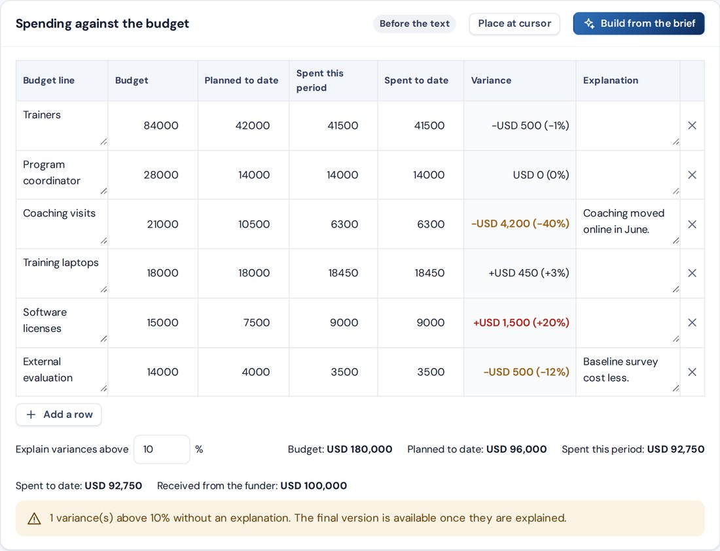
Task: Grab resize handle of Training laptops name cell
Action: (x=104, y=290)
